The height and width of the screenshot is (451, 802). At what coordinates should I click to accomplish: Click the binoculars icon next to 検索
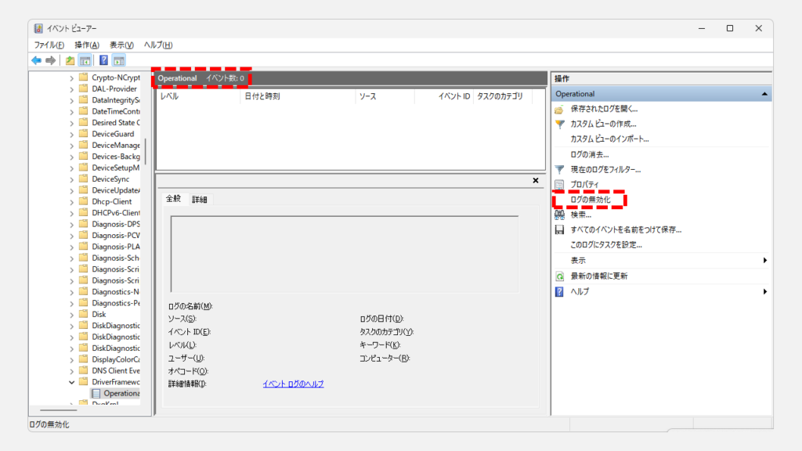click(559, 215)
